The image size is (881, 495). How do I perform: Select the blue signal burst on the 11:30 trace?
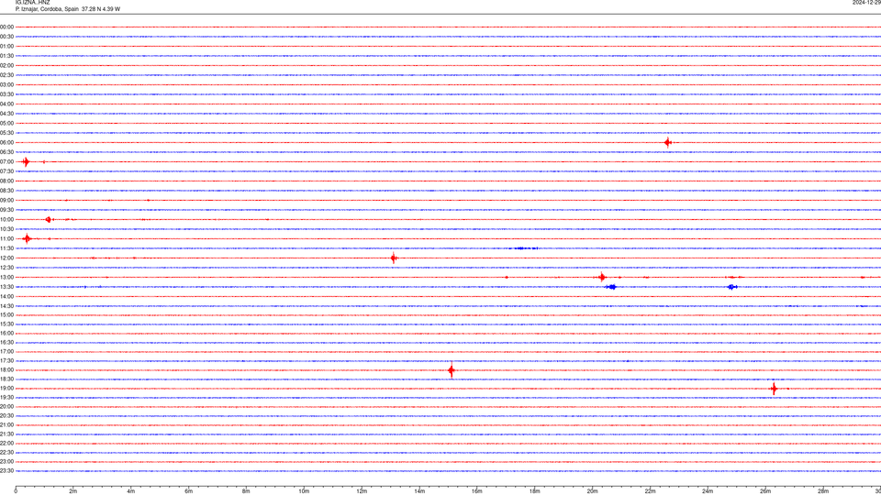tap(523, 248)
